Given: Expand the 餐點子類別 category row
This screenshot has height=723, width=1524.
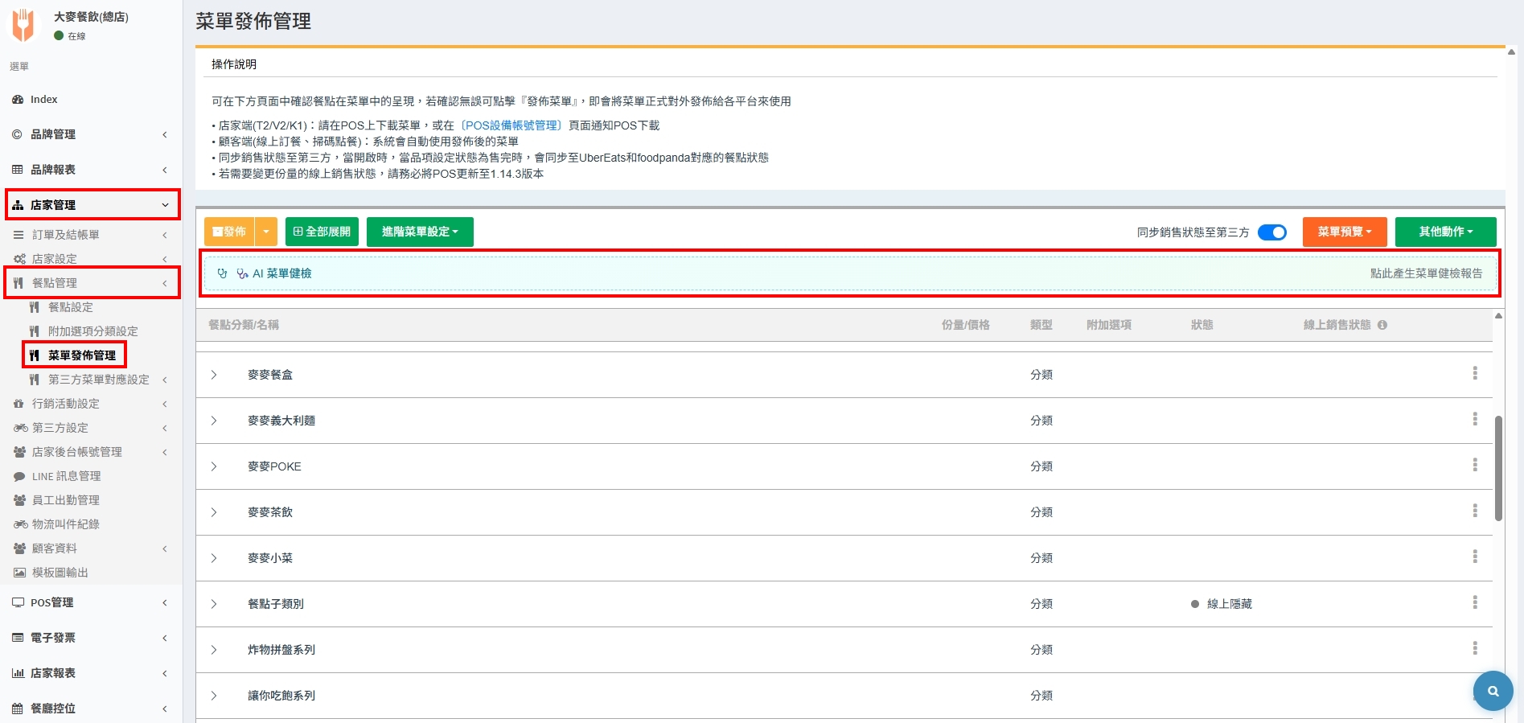Looking at the screenshot, I should coord(214,604).
